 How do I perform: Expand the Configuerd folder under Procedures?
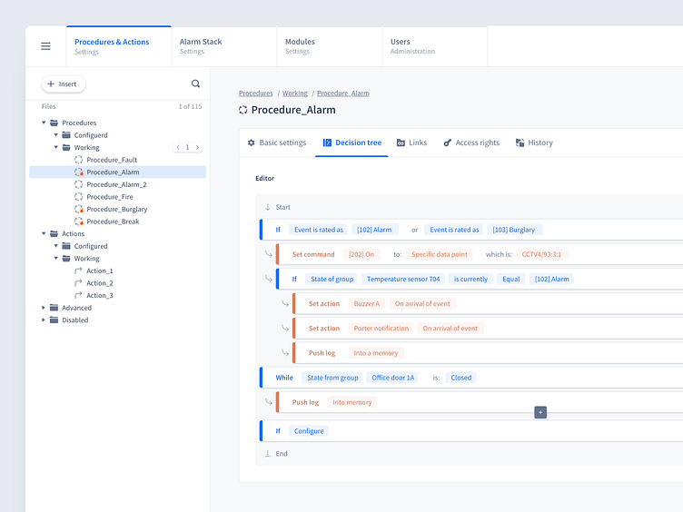pos(55,135)
